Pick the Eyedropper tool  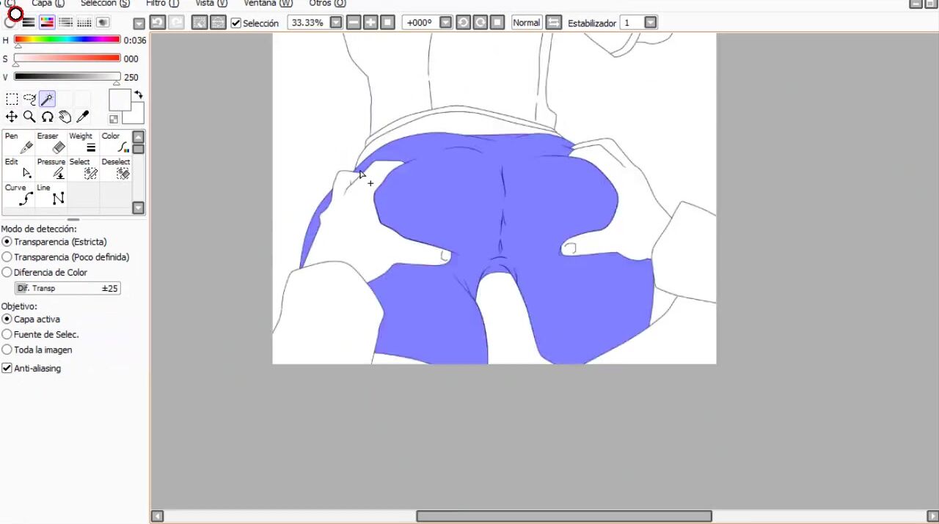click(x=83, y=117)
